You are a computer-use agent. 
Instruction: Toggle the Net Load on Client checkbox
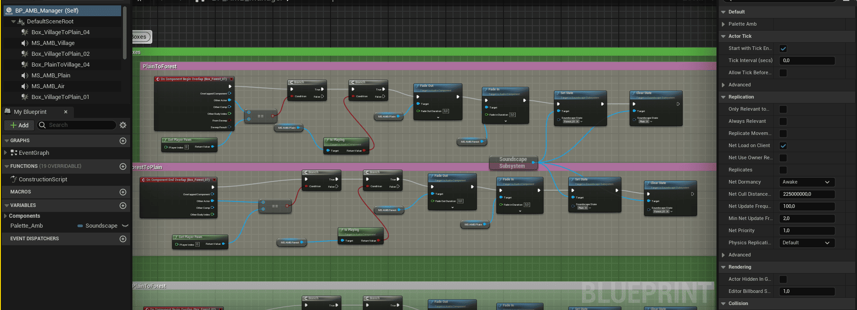click(x=783, y=146)
